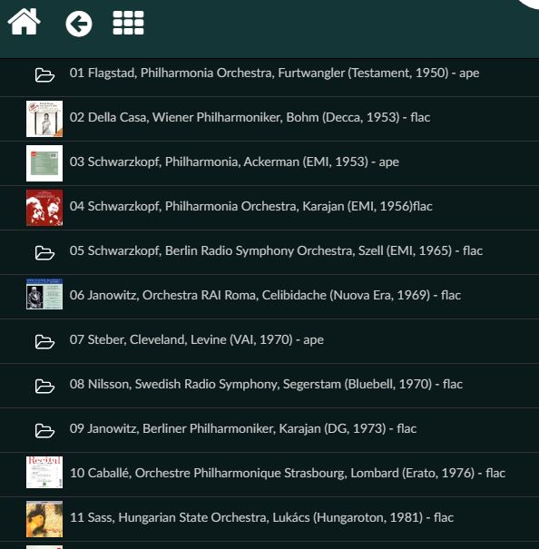Click the back arrow icon
Screen dimensions: 539x549
79,24
